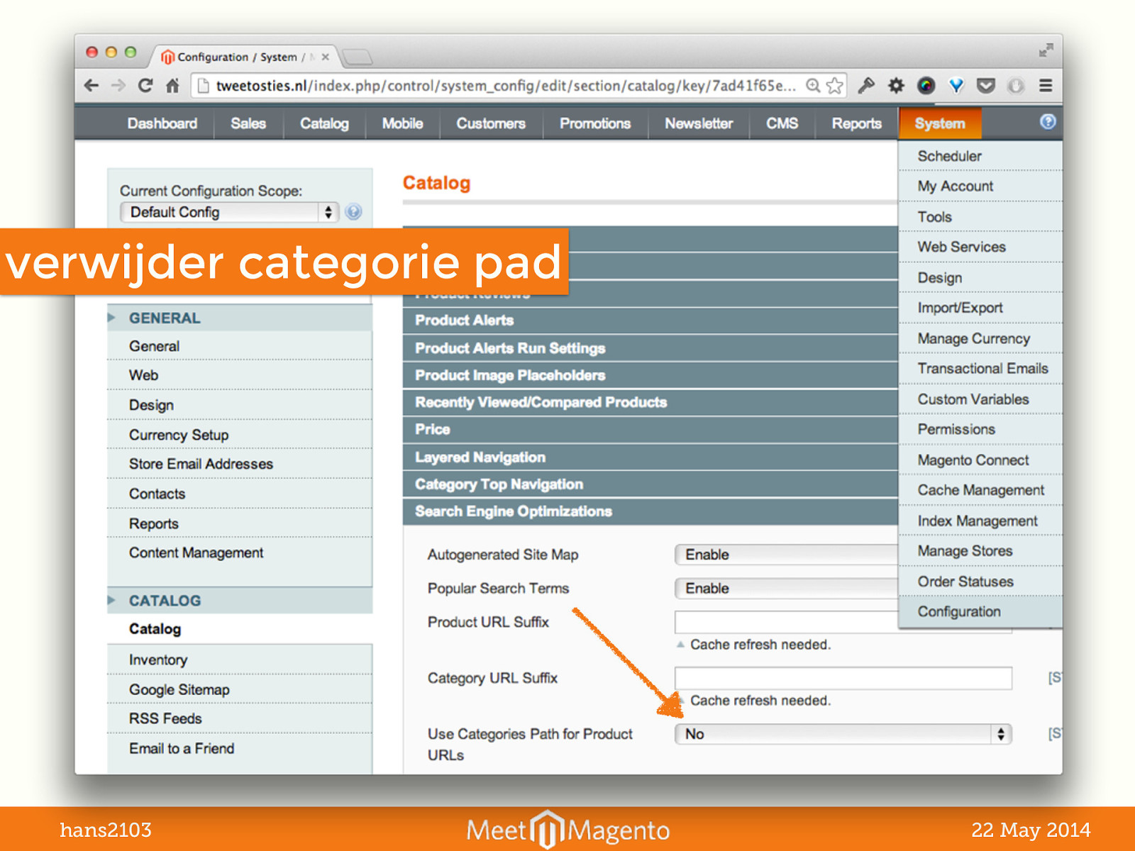1135x851 pixels.
Task: Open the Sales menu
Action: click(248, 123)
